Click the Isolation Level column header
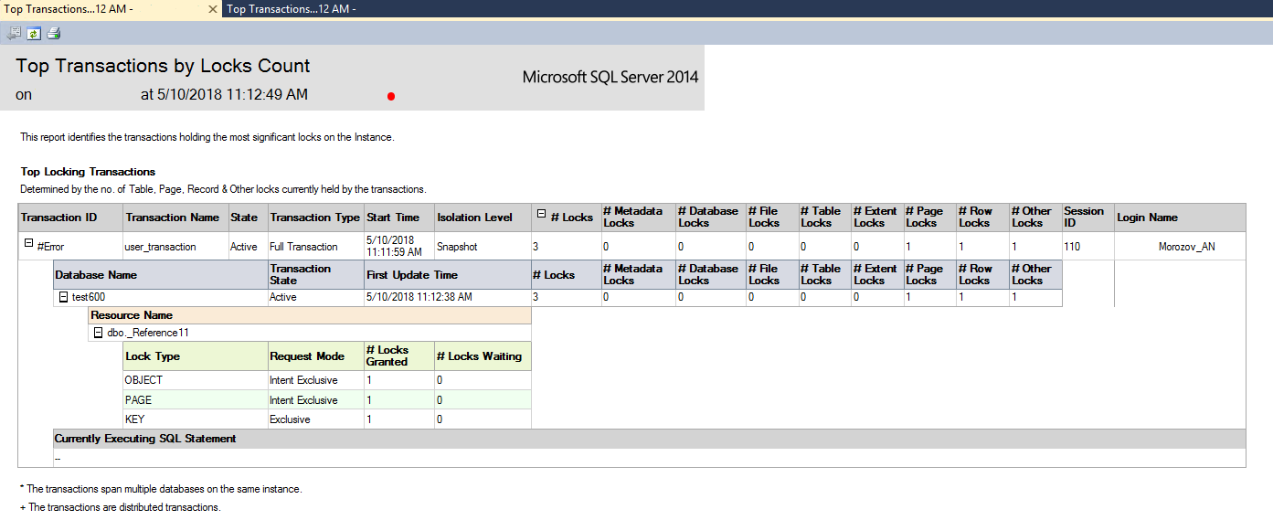This screenshot has width=1273, height=520. pyautogui.click(x=474, y=218)
